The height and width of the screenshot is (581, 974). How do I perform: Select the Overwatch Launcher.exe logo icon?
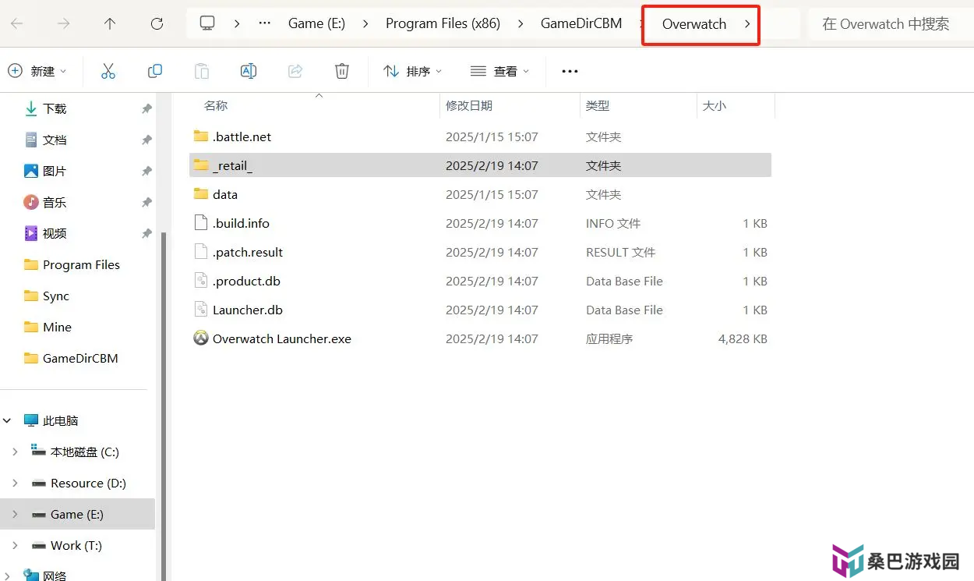201,338
